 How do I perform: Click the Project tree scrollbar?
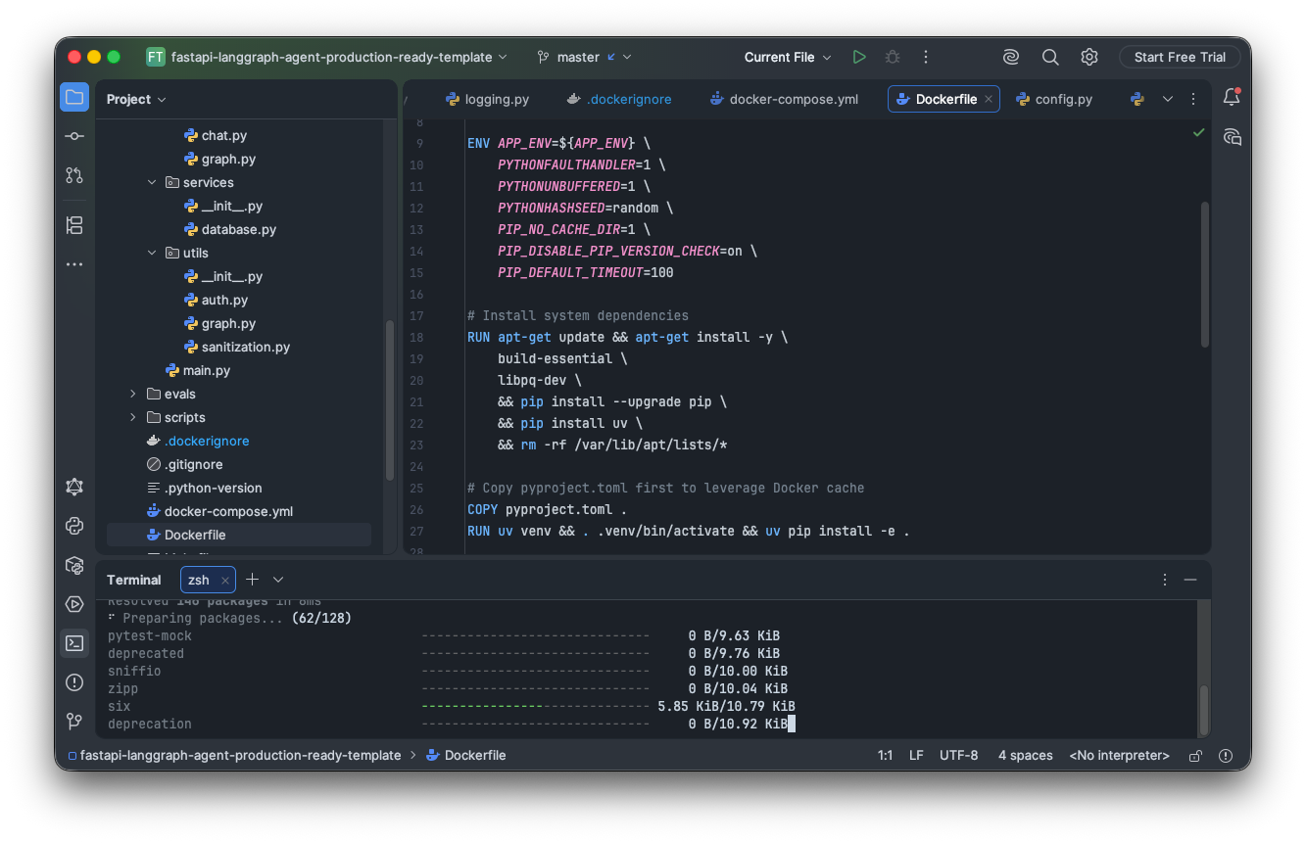coord(390,399)
